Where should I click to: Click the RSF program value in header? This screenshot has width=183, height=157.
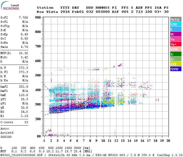(x=116, y=12)
